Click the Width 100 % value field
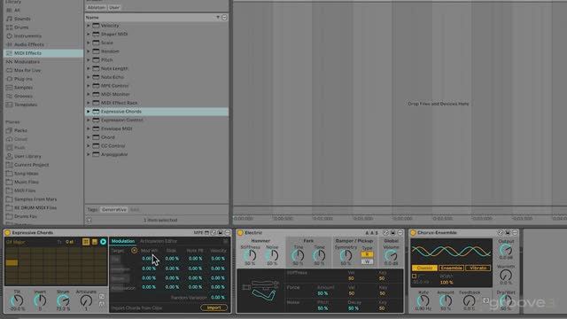567x319 pixels. 447,283
